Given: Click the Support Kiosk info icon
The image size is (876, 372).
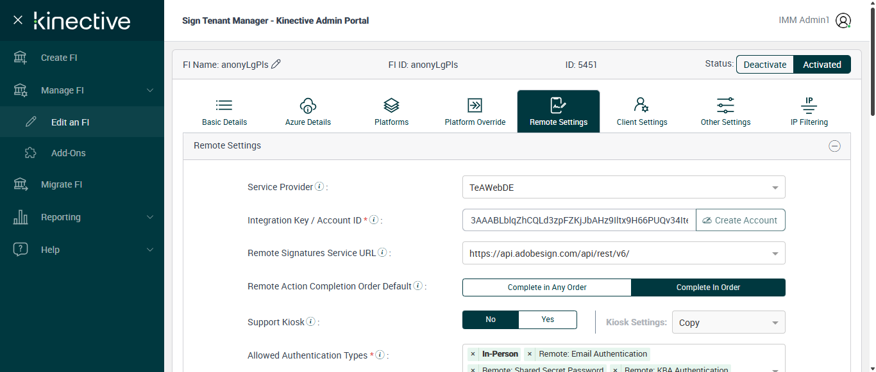Looking at the screenshot, I should tap(310, 322).
